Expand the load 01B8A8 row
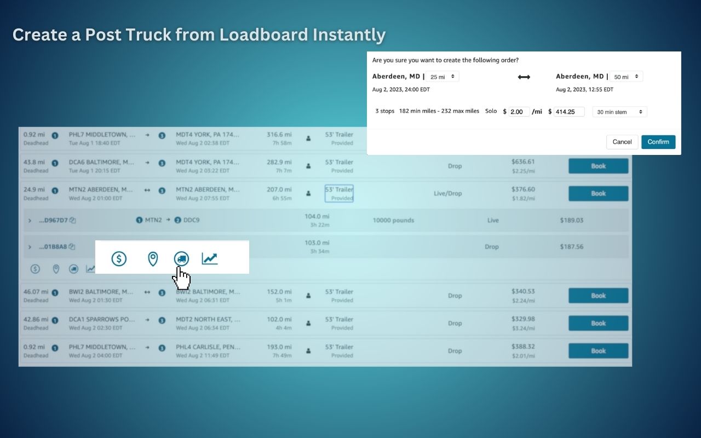The image size is (701, 438). [x=30, y=246]
